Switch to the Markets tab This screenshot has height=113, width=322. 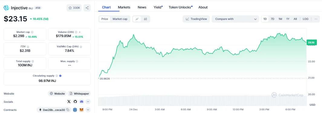[124, 7]
